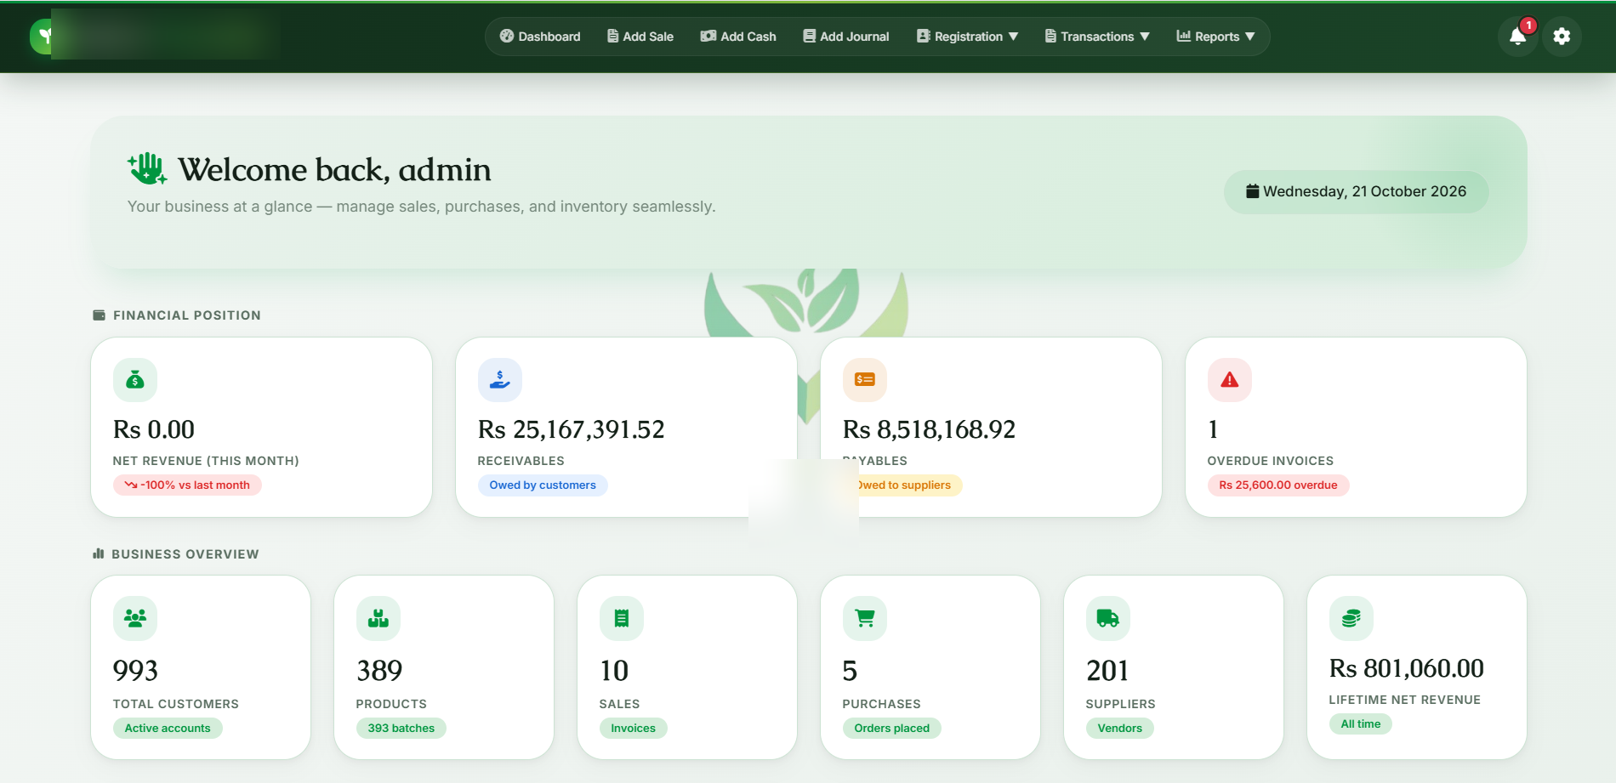The width and height of the screenshot is (1616, 783).
Task: Click the All time badge
Action: click(x=1361, y=723)
